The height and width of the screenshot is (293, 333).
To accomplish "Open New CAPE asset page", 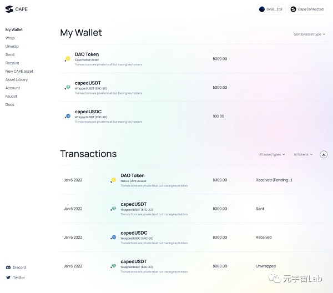I will 19,71.
